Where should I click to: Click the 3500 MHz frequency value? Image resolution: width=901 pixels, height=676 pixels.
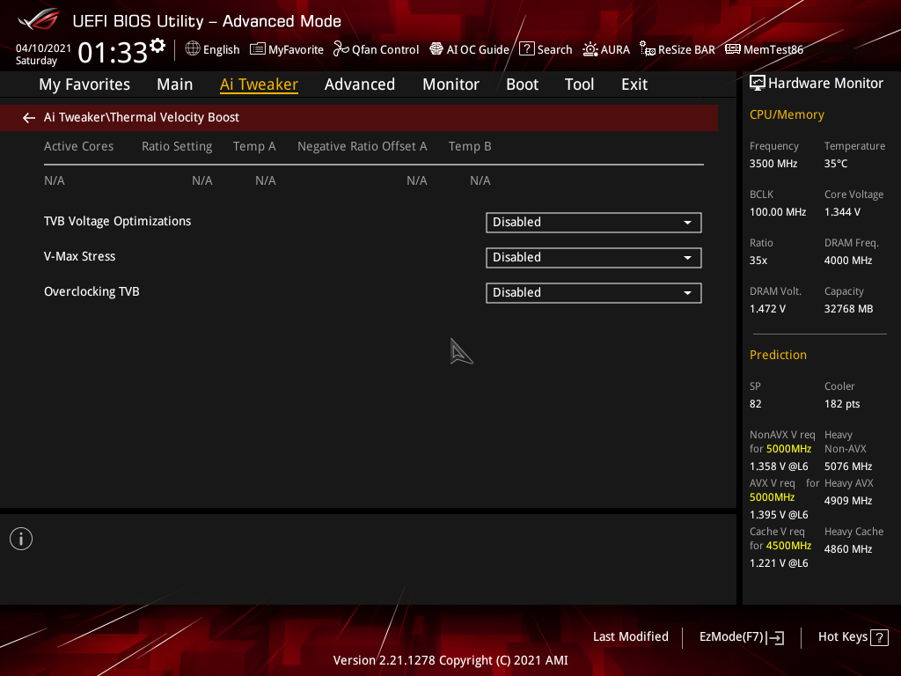773,164
